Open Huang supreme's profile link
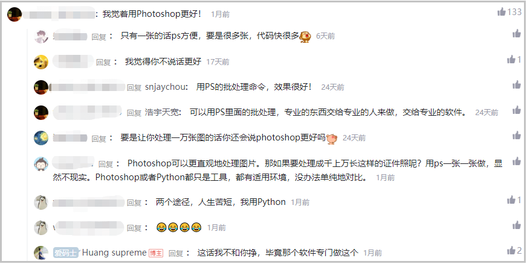527x264 pixels. pyautogui.click(x=114, y=253)
